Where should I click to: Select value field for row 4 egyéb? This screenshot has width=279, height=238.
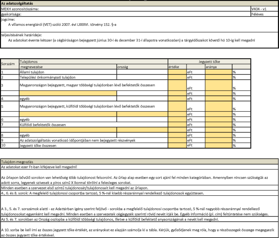[177, 99]
